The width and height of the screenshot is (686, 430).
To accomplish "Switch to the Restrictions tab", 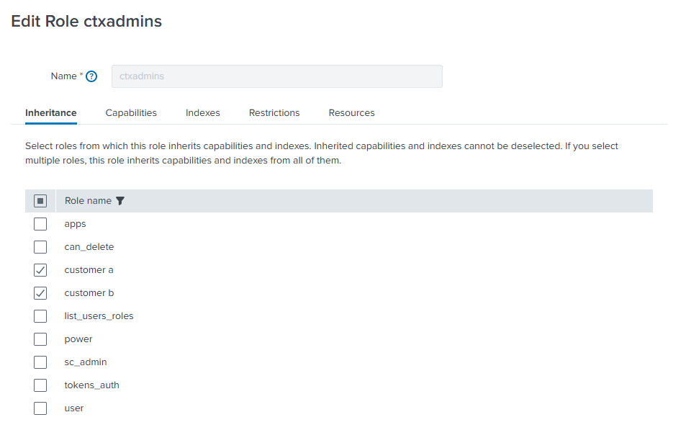I will 274,112.
